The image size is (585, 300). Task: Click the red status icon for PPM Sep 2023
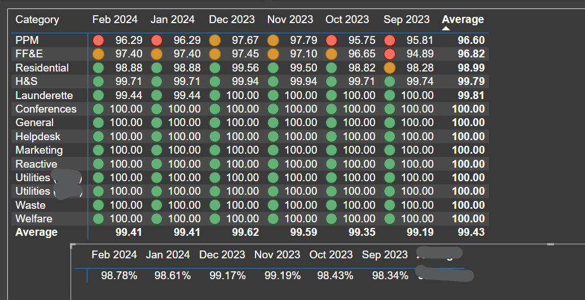tap(389, 40)
